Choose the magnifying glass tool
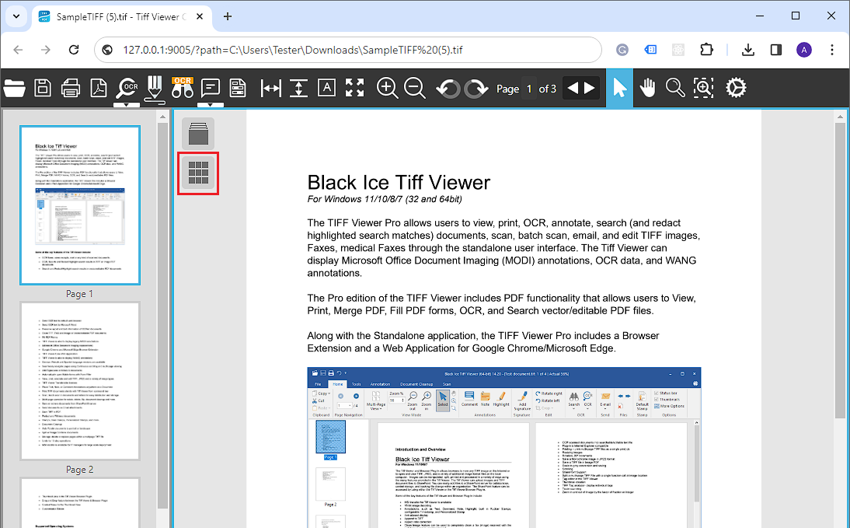This screenshot has width=850, height=528. [675, 88]
